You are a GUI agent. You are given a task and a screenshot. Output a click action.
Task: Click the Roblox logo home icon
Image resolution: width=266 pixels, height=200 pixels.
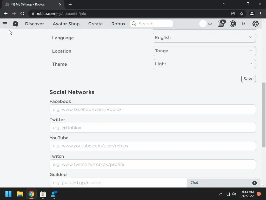click(15, 24)
